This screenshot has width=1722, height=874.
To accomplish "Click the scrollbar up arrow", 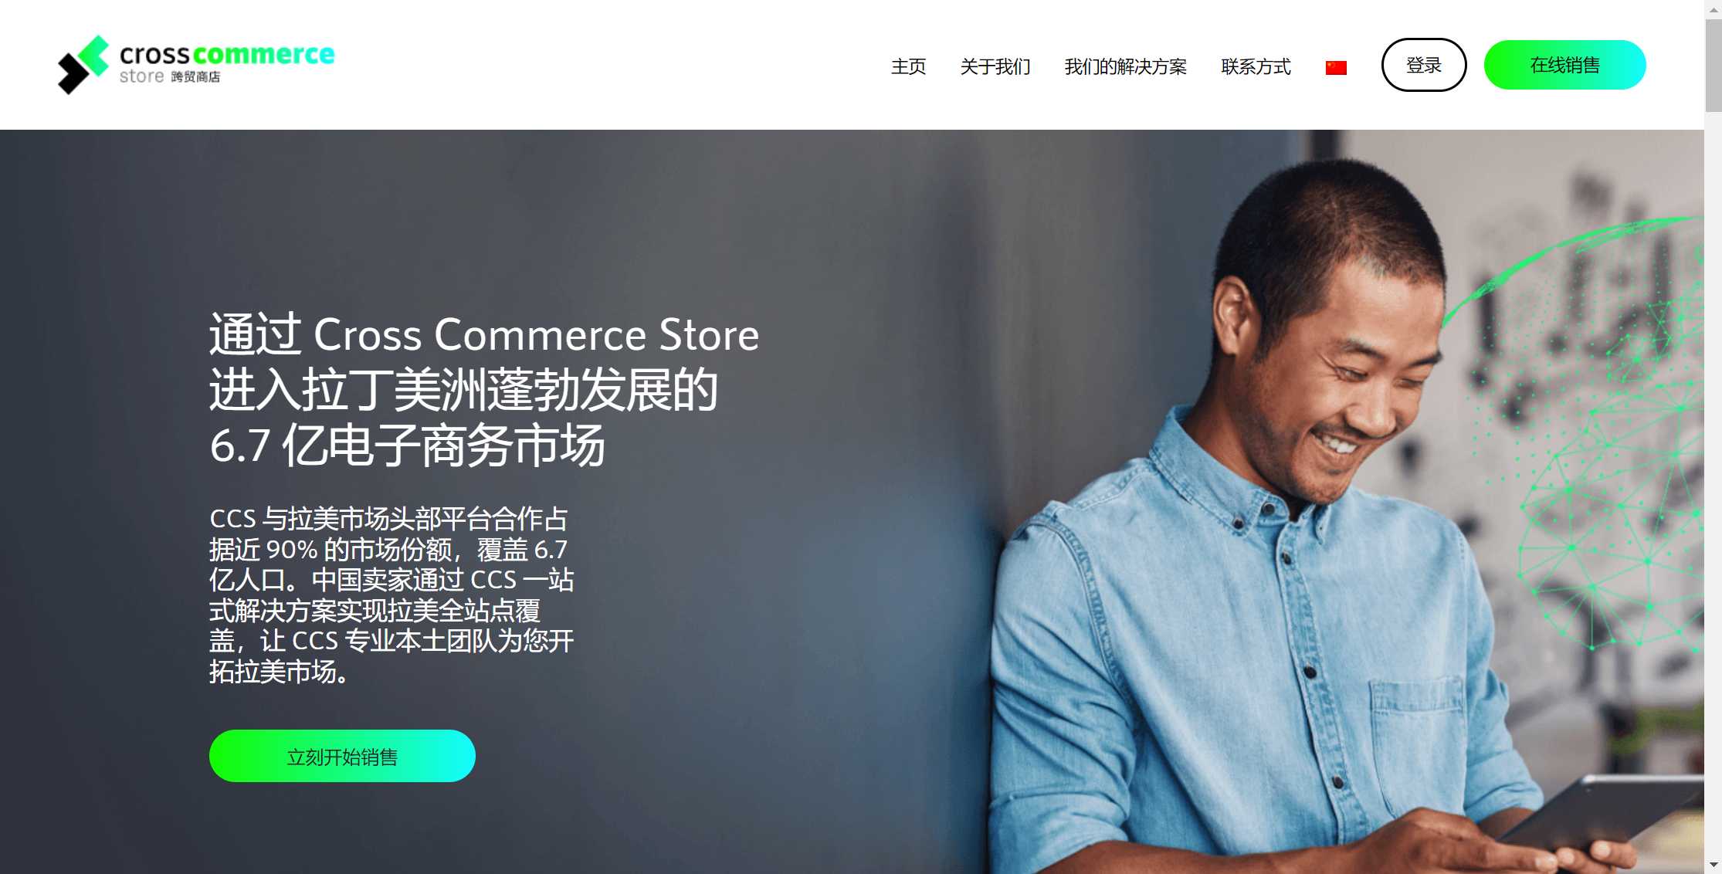I will (1714, 8).
